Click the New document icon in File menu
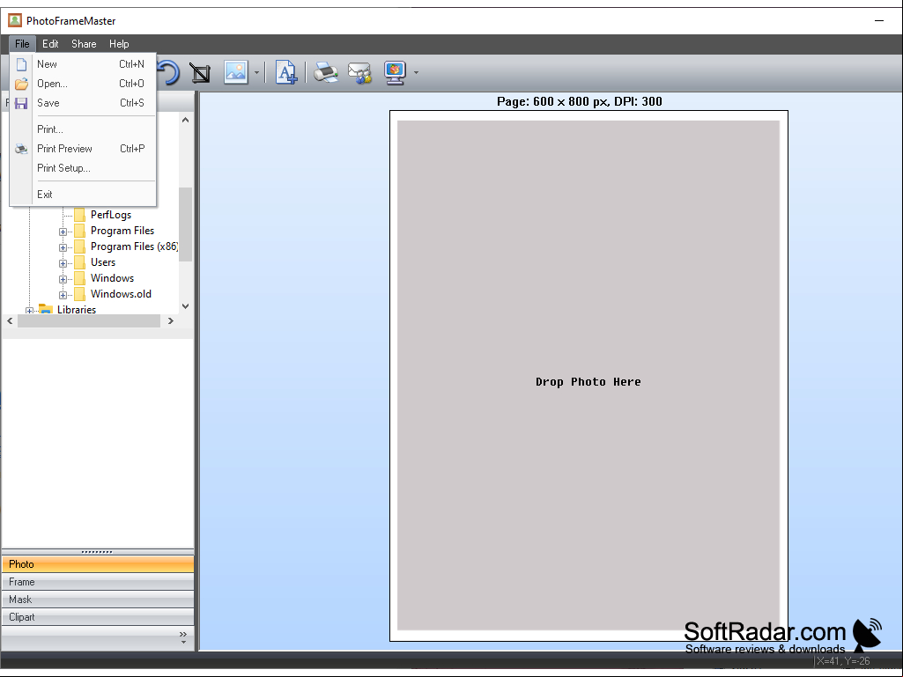The width and height of the screenshot is (903, 677). [x=21, y=64]
